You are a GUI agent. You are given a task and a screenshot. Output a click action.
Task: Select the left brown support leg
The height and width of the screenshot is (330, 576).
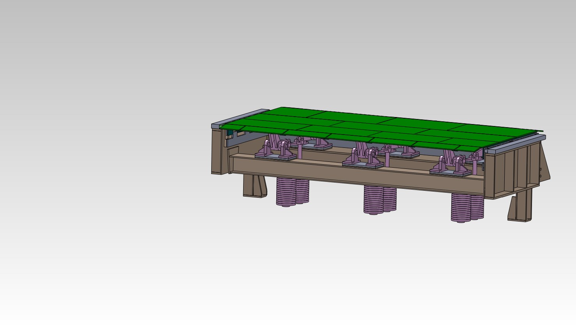[254, 186]
